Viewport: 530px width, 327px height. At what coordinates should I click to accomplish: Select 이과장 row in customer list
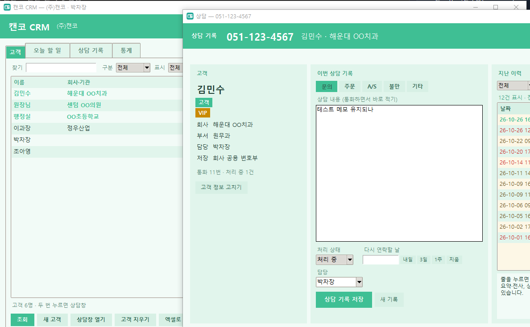(x=97, y=128)
